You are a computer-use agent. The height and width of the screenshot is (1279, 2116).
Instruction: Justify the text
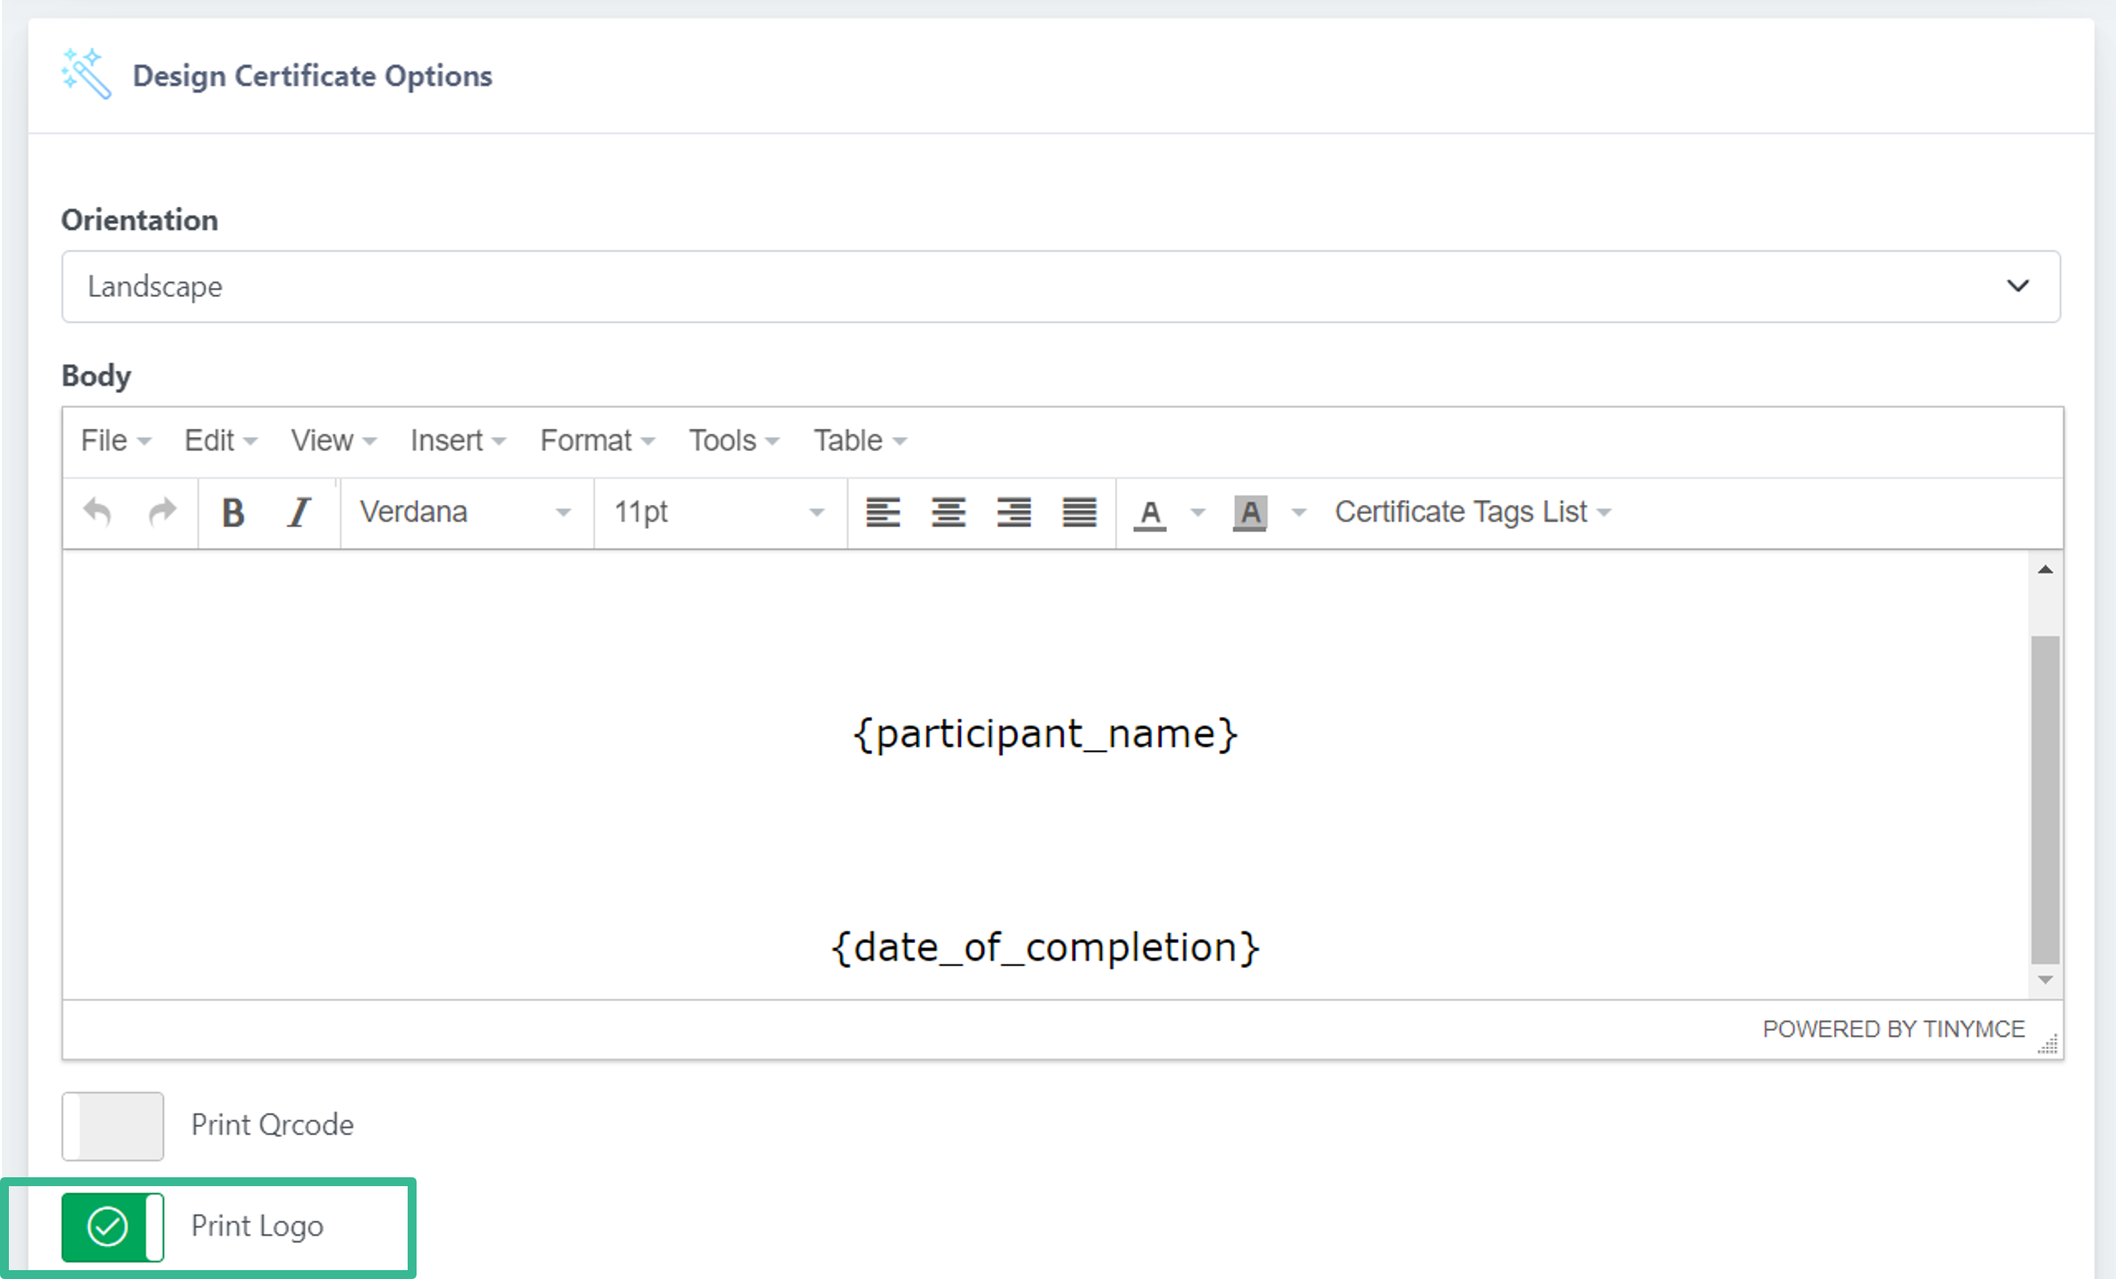tap(1079, 512)
